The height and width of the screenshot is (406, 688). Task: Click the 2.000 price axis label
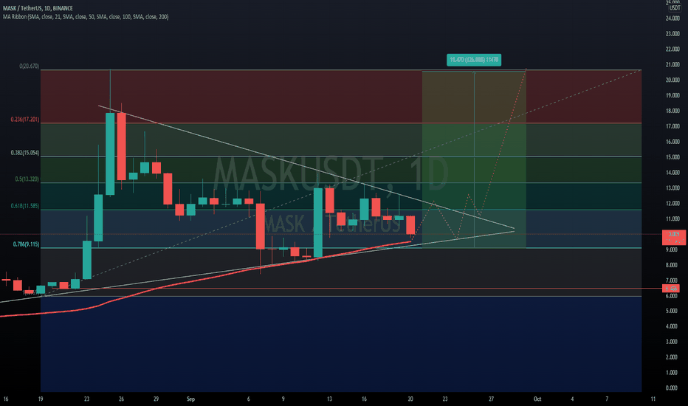tap(672, 357)
